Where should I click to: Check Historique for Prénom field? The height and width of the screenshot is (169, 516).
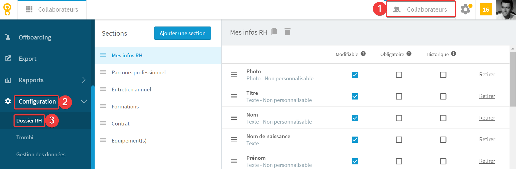[x=443, y=161]
